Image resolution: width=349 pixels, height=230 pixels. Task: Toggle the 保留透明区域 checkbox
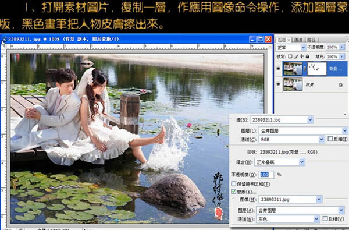233,184
